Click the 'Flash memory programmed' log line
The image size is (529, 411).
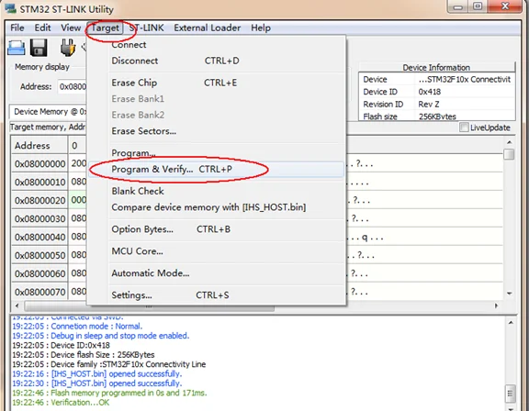click(109, 393)
